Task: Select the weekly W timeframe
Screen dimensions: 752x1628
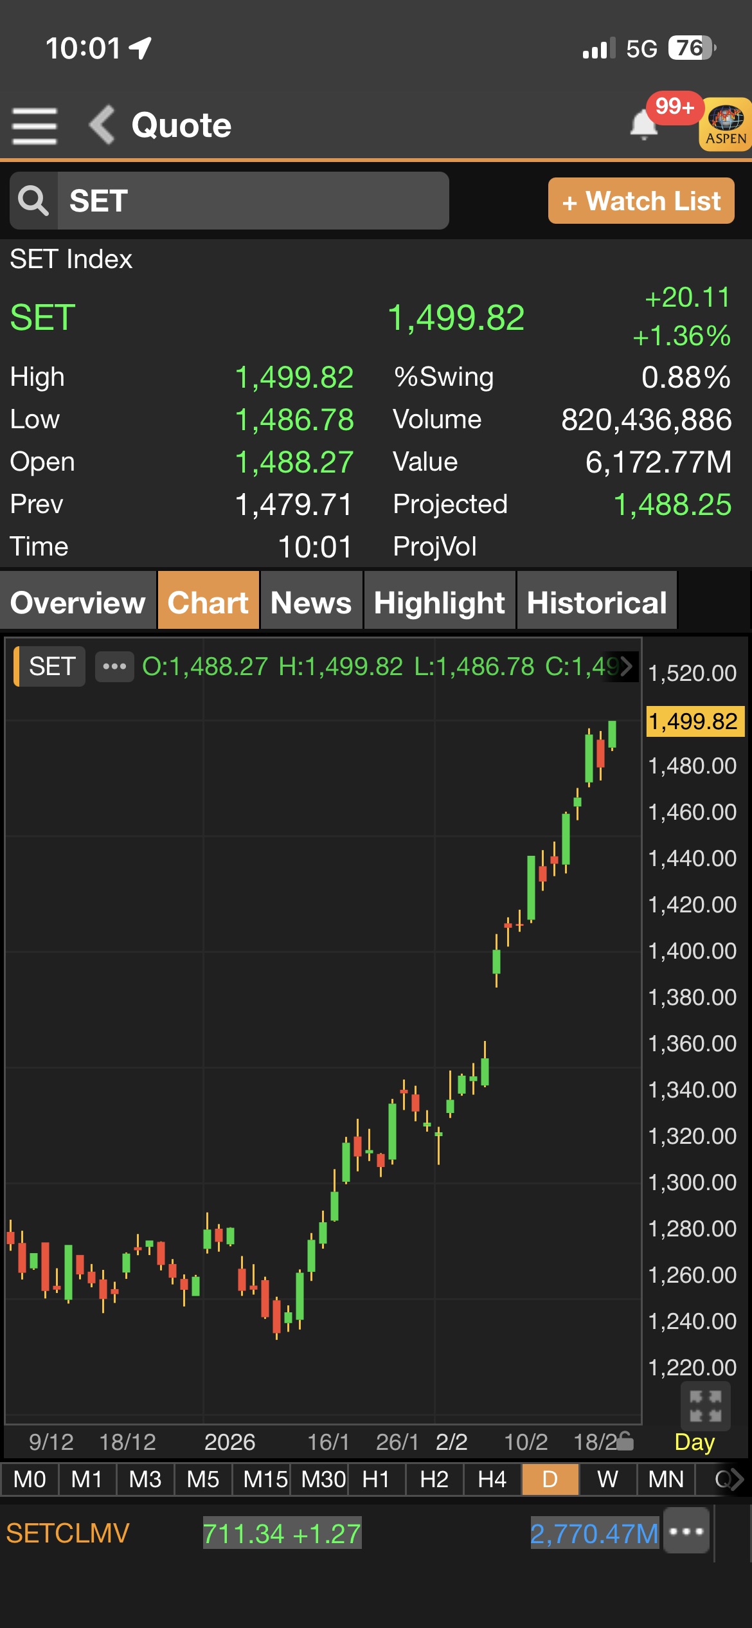Action: (607, 1479)
